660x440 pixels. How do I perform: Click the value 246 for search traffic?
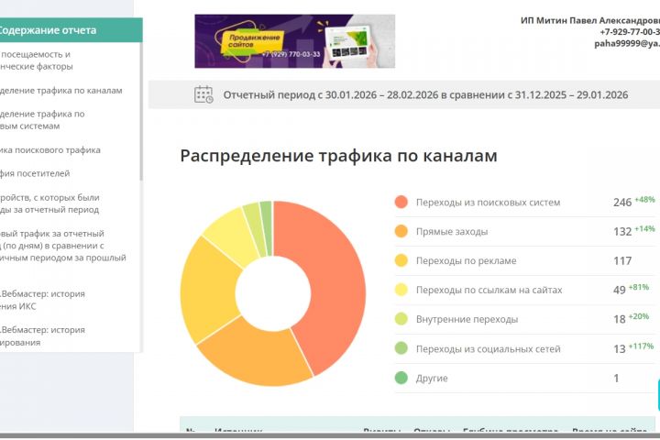[622, 203]
